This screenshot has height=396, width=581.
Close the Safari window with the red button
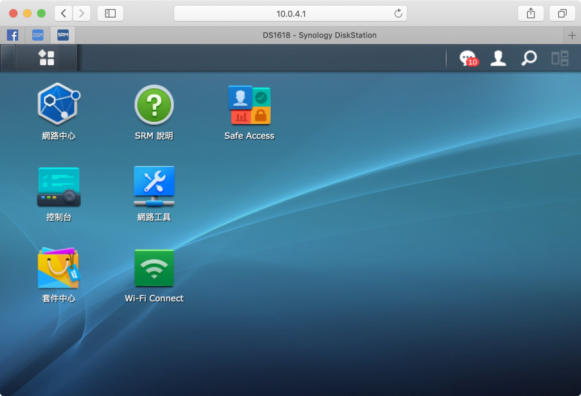(x=14, y=14)
